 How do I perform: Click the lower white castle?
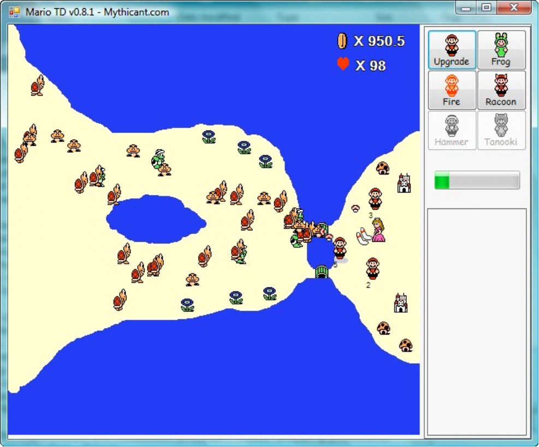401,303
